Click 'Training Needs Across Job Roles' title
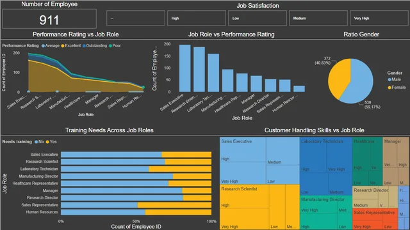 click(x=110, y=130)
